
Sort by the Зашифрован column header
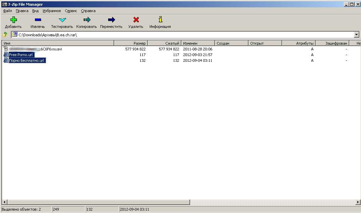point(332,43)
